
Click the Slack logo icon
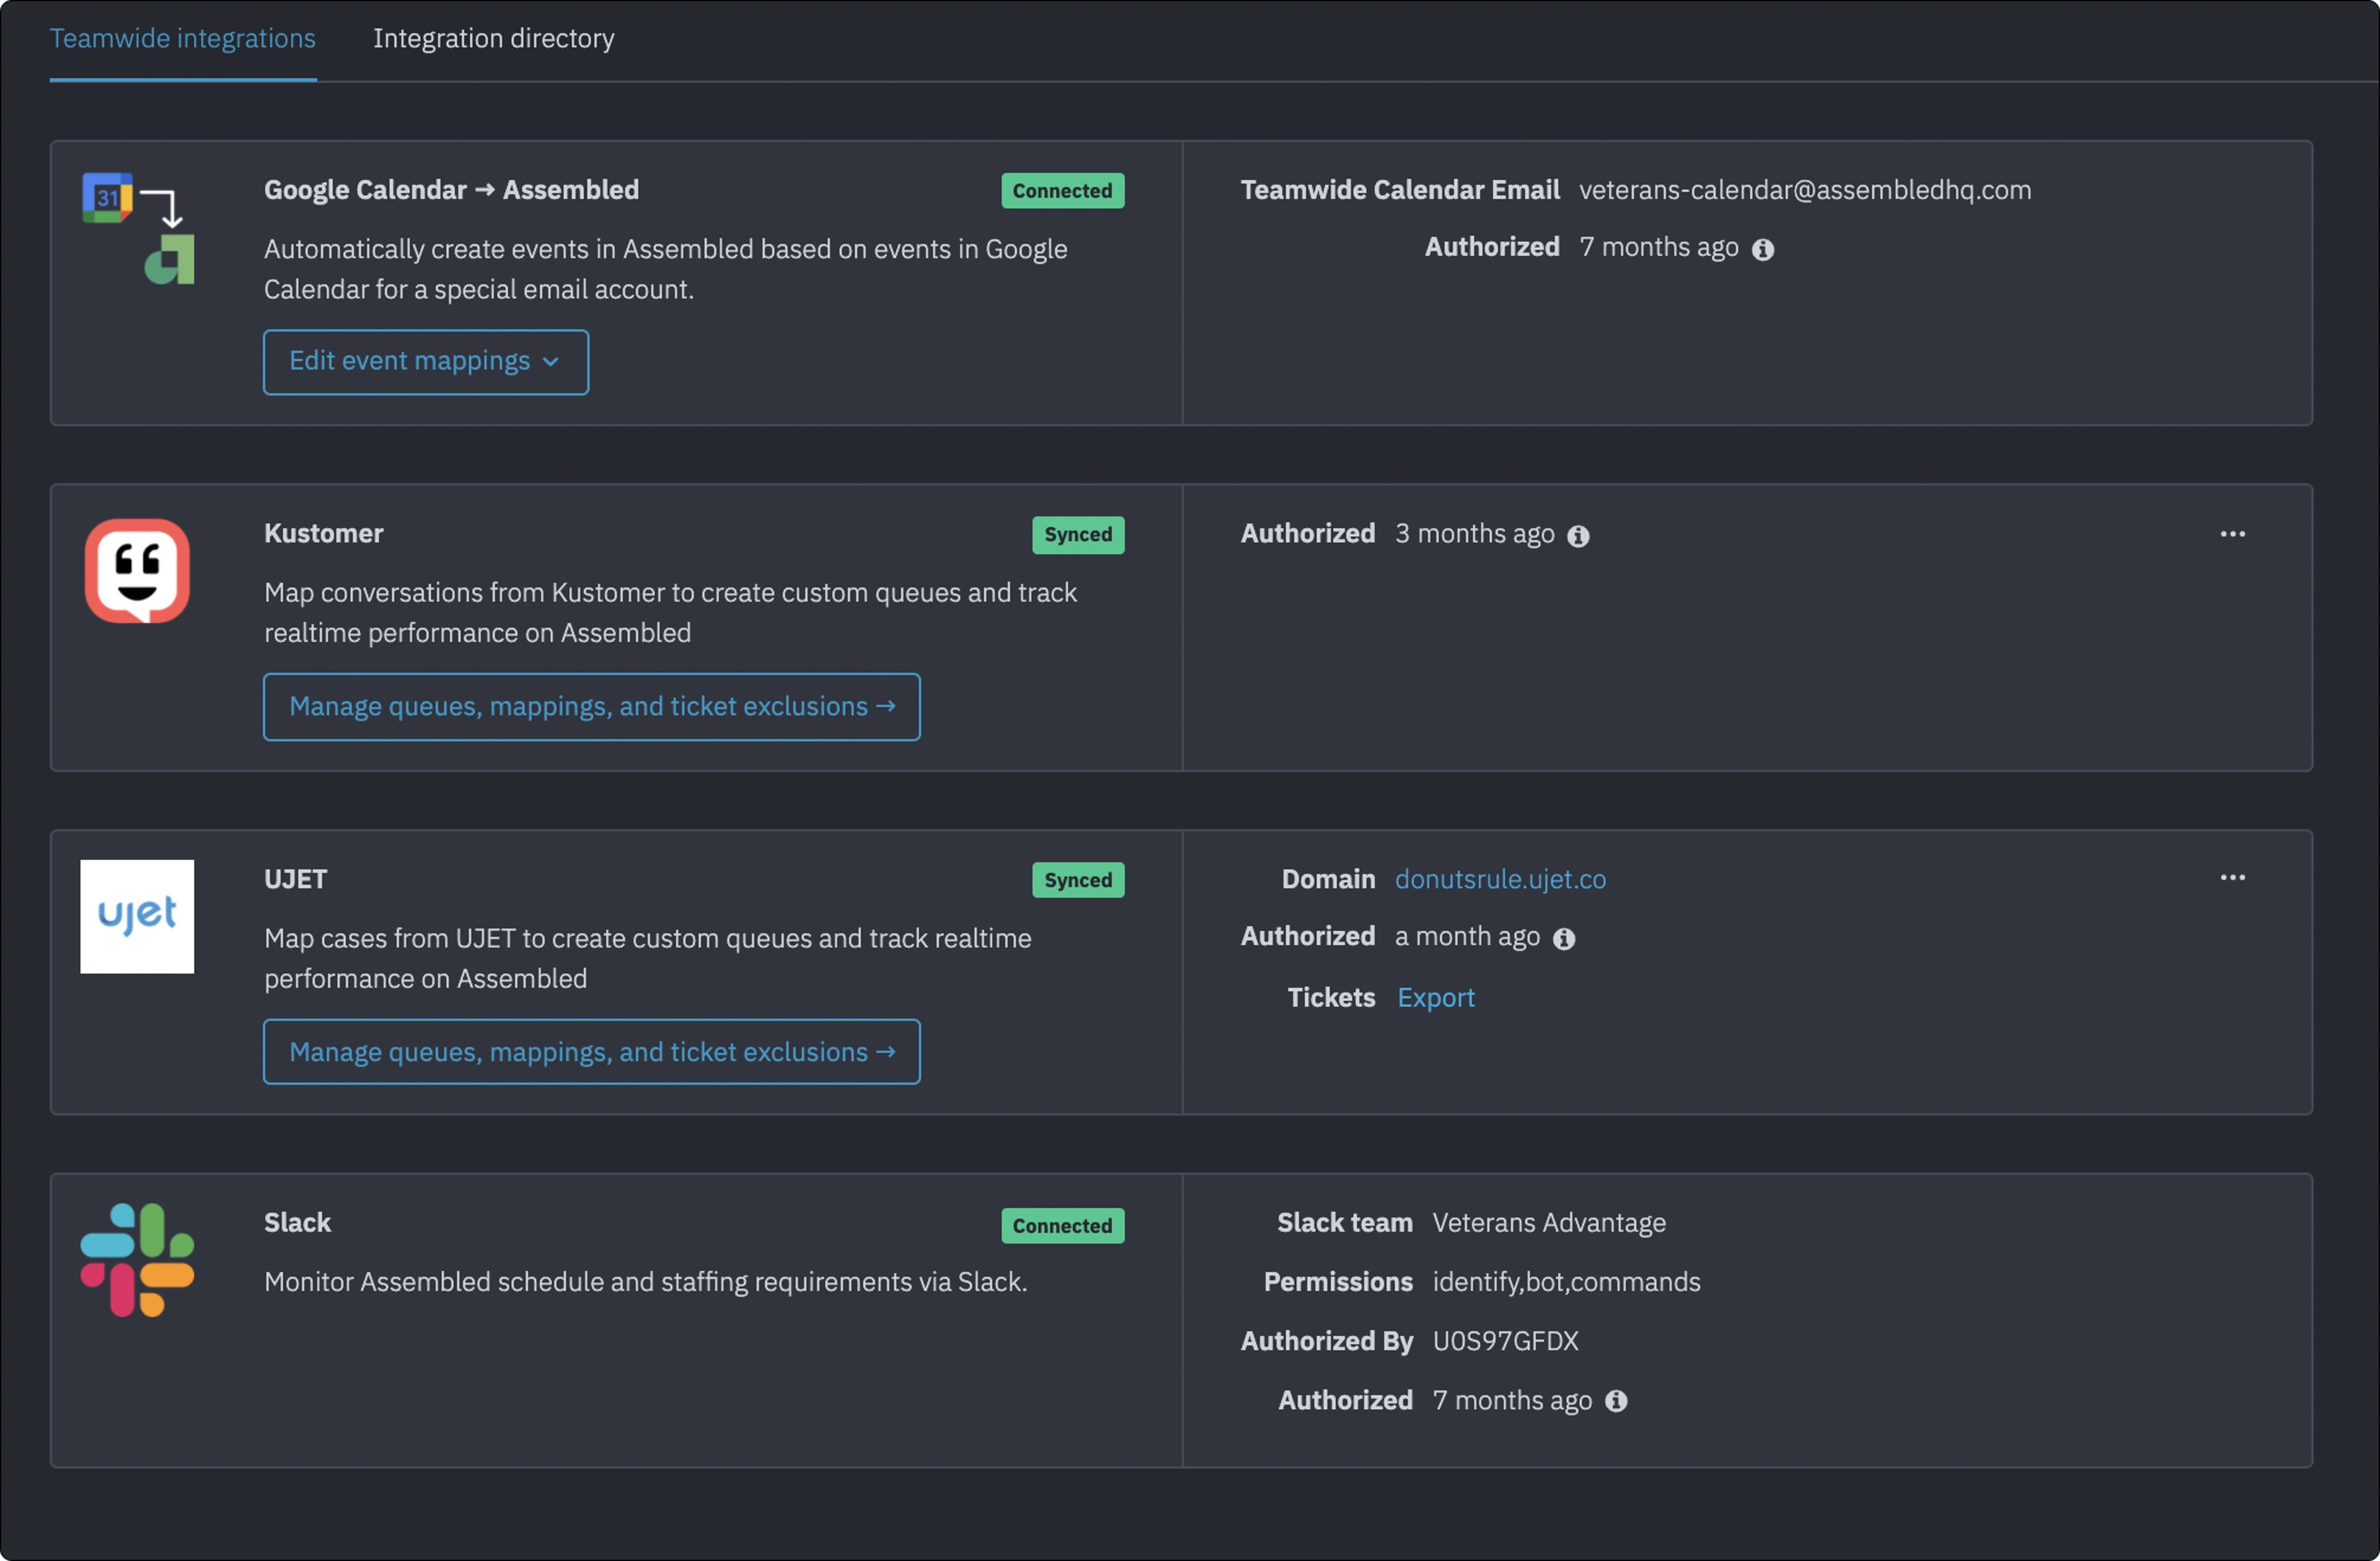(x=137, y=1259)
